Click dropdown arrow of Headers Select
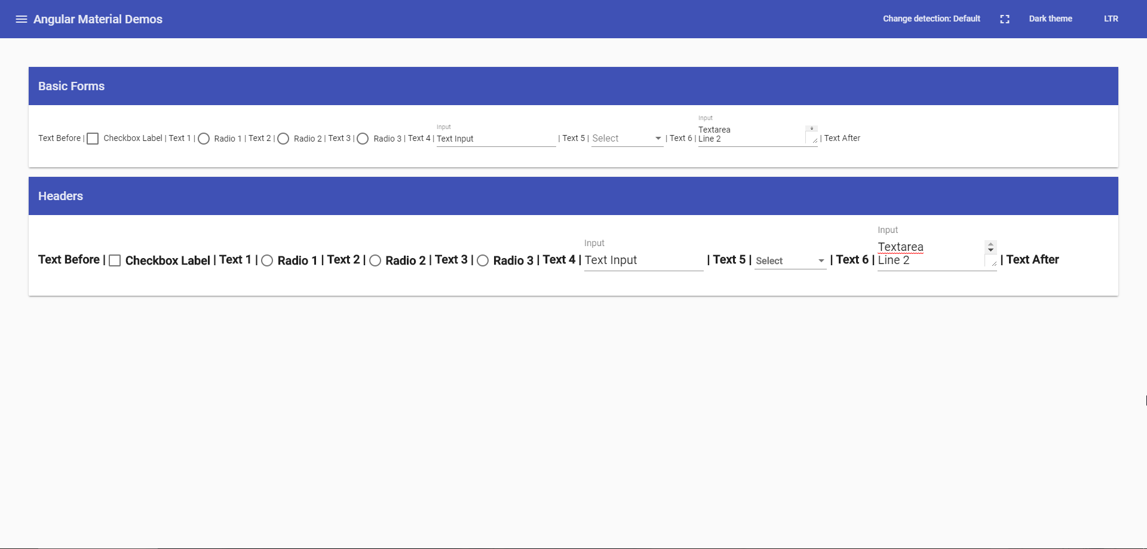The width and height of the screenshot is (1147, 549). pyautogui.click(x=821, y=261)
